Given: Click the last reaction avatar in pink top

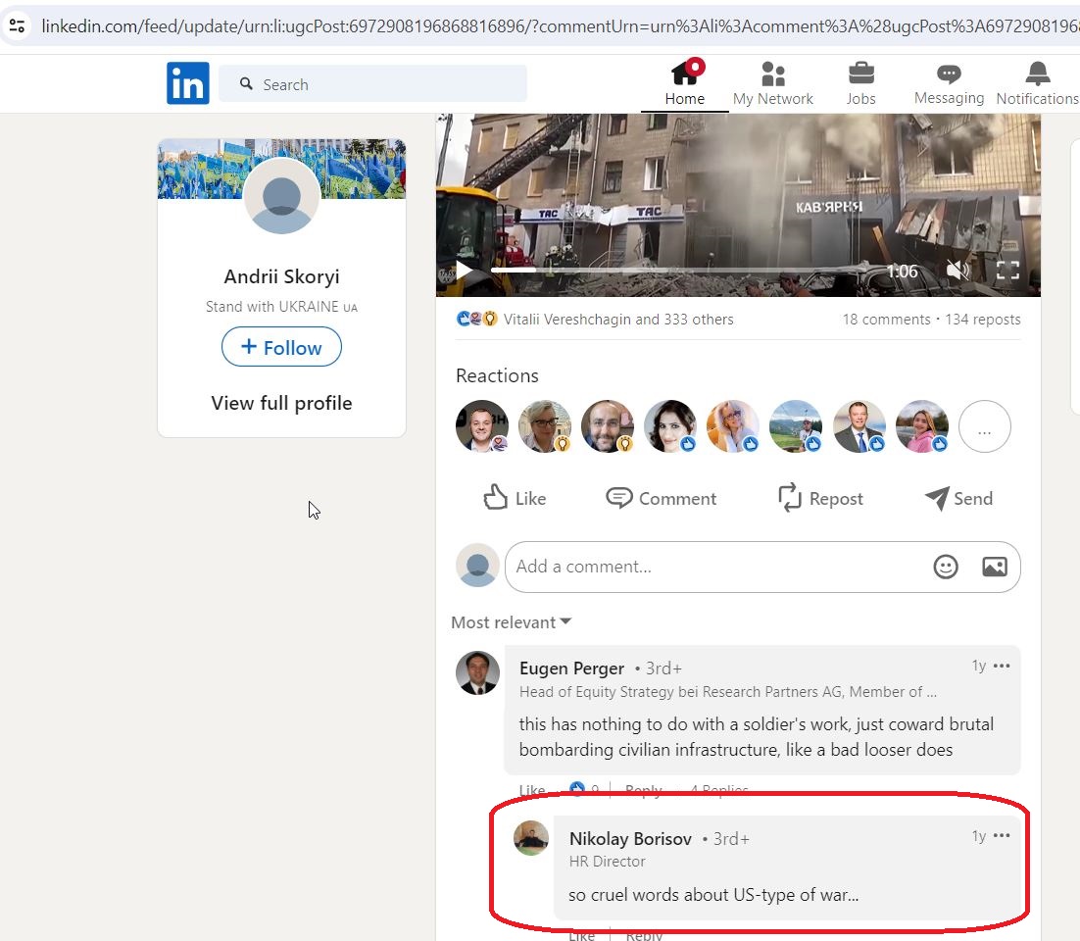Looking at the screenshot, I should [x=922, y=426].
